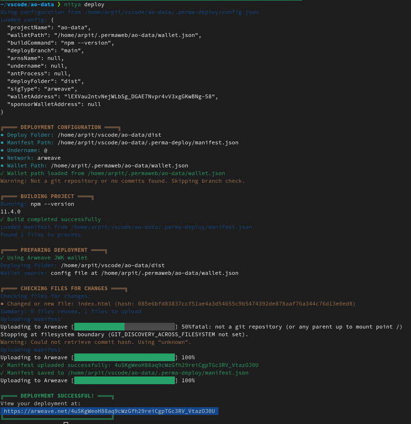Click the PREPARING DEPLOYMENT header
411x424 pixels.
coord(54,250)
